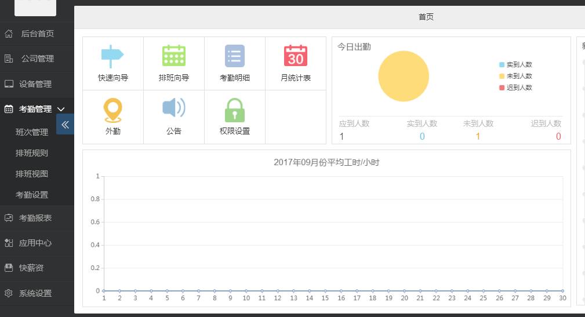Image resolution: width=585 pixels, height=317 pixels.
Task: Select 考勤管理 menu label
Action: [35, 109]
